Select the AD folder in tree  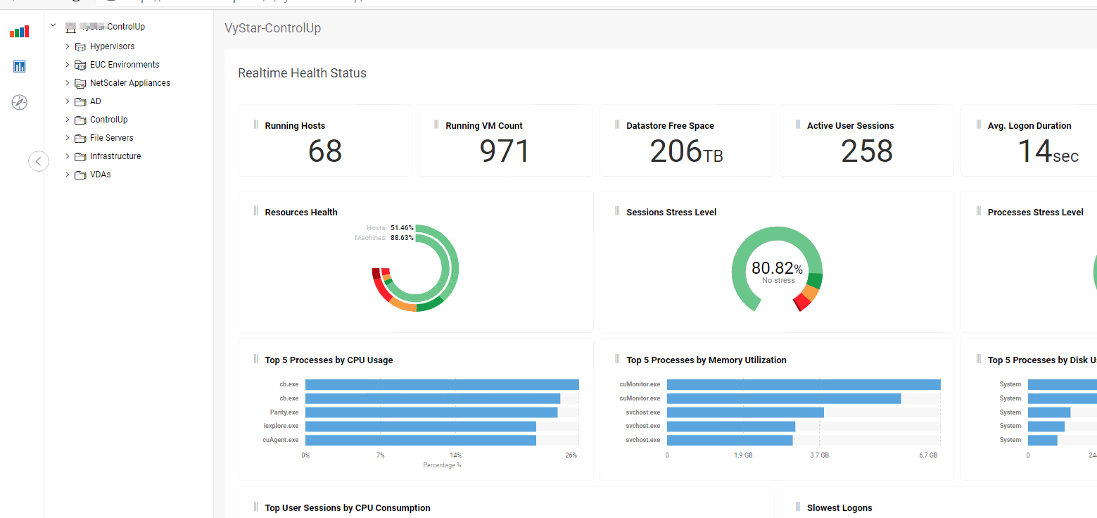(96, 101)
